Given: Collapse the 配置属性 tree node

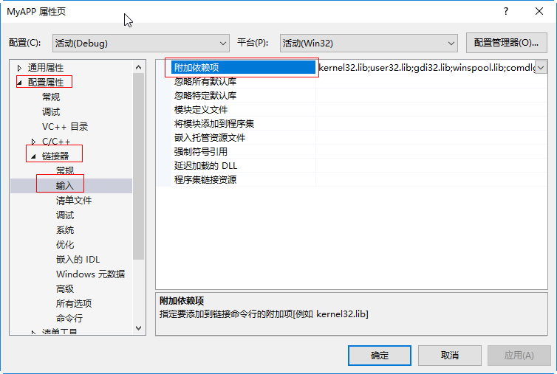Looking at the screenshot, I should pos(19,83).
